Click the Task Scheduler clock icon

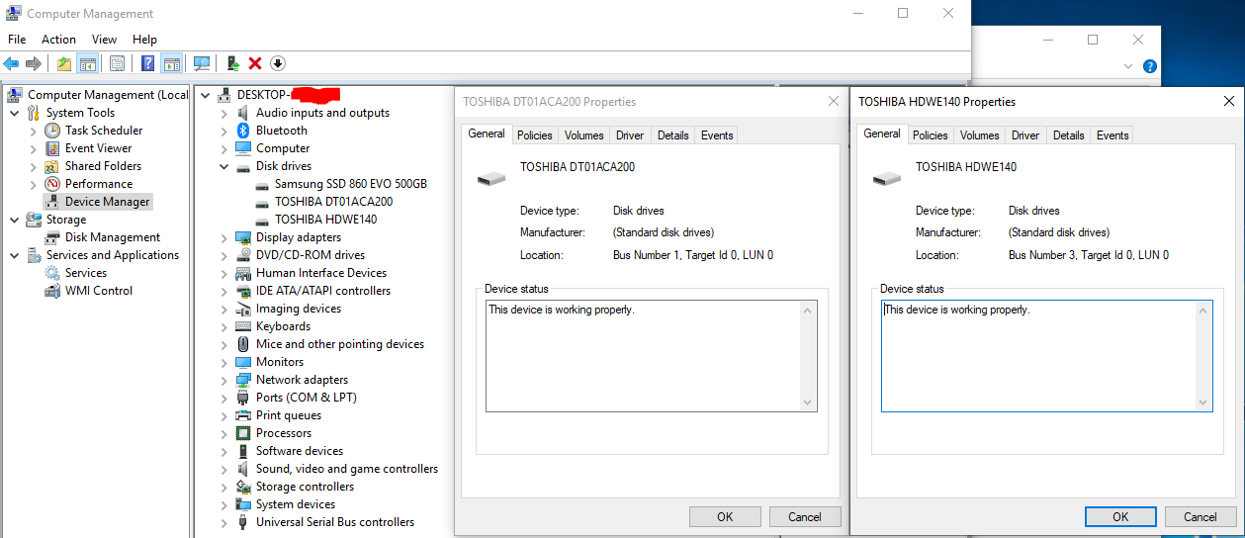[x=52, y=131]
